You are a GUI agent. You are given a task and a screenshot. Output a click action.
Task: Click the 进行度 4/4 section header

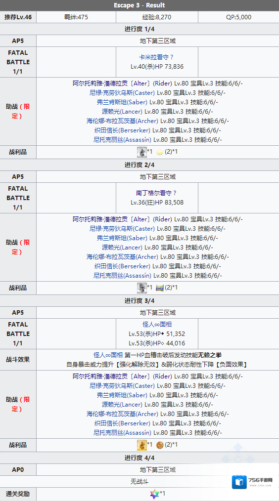139,458
